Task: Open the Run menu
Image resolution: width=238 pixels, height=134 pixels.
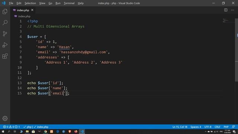Action: [x=58, y=3]
